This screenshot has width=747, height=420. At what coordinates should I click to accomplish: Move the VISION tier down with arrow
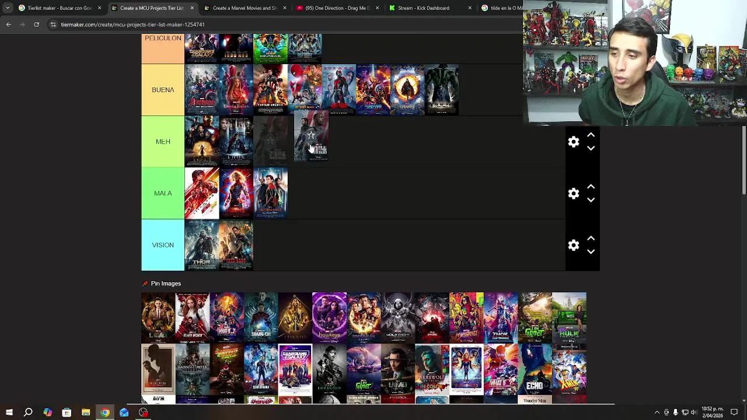click(591, 252)
